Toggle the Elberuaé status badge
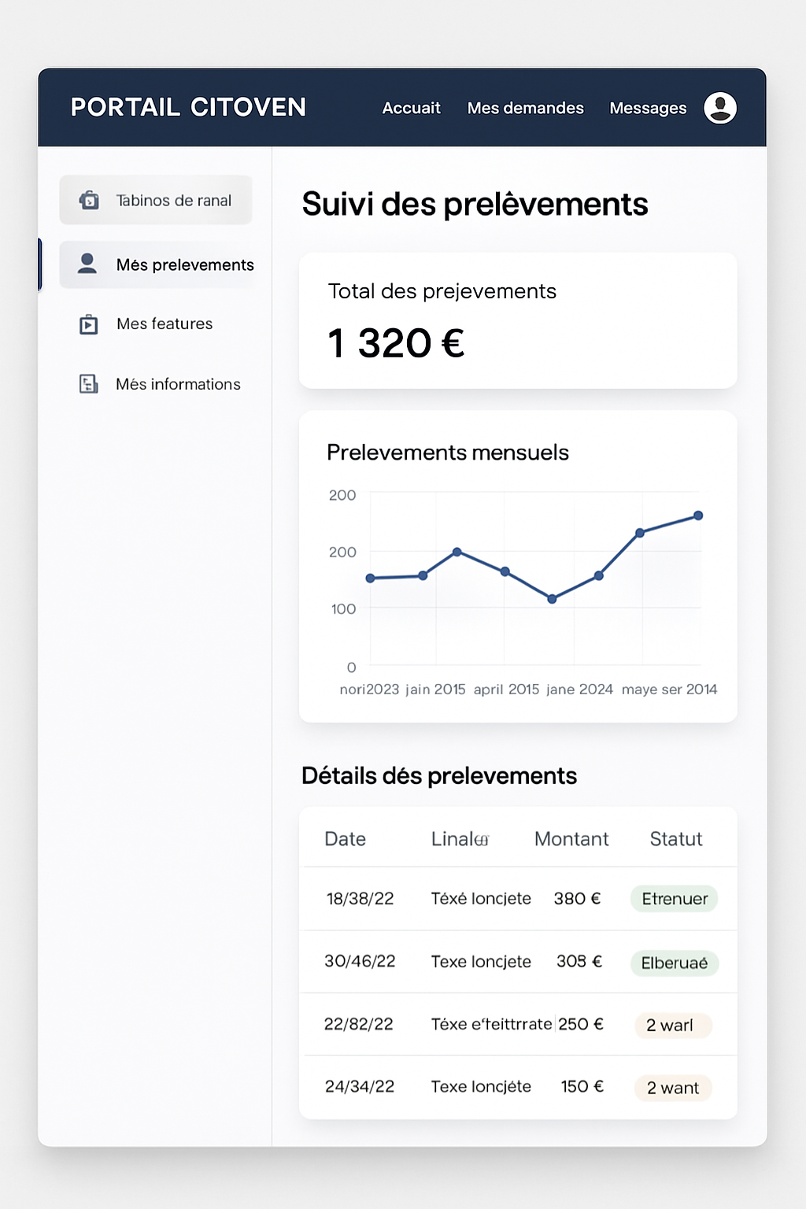 coord(674,962)
